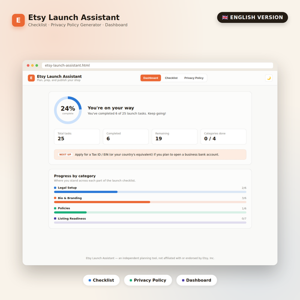Image resolution: width=300 pixels, height=300 pixels.
Task: Click the purple Listing Readiness color dot
Action: click(55, 218)
